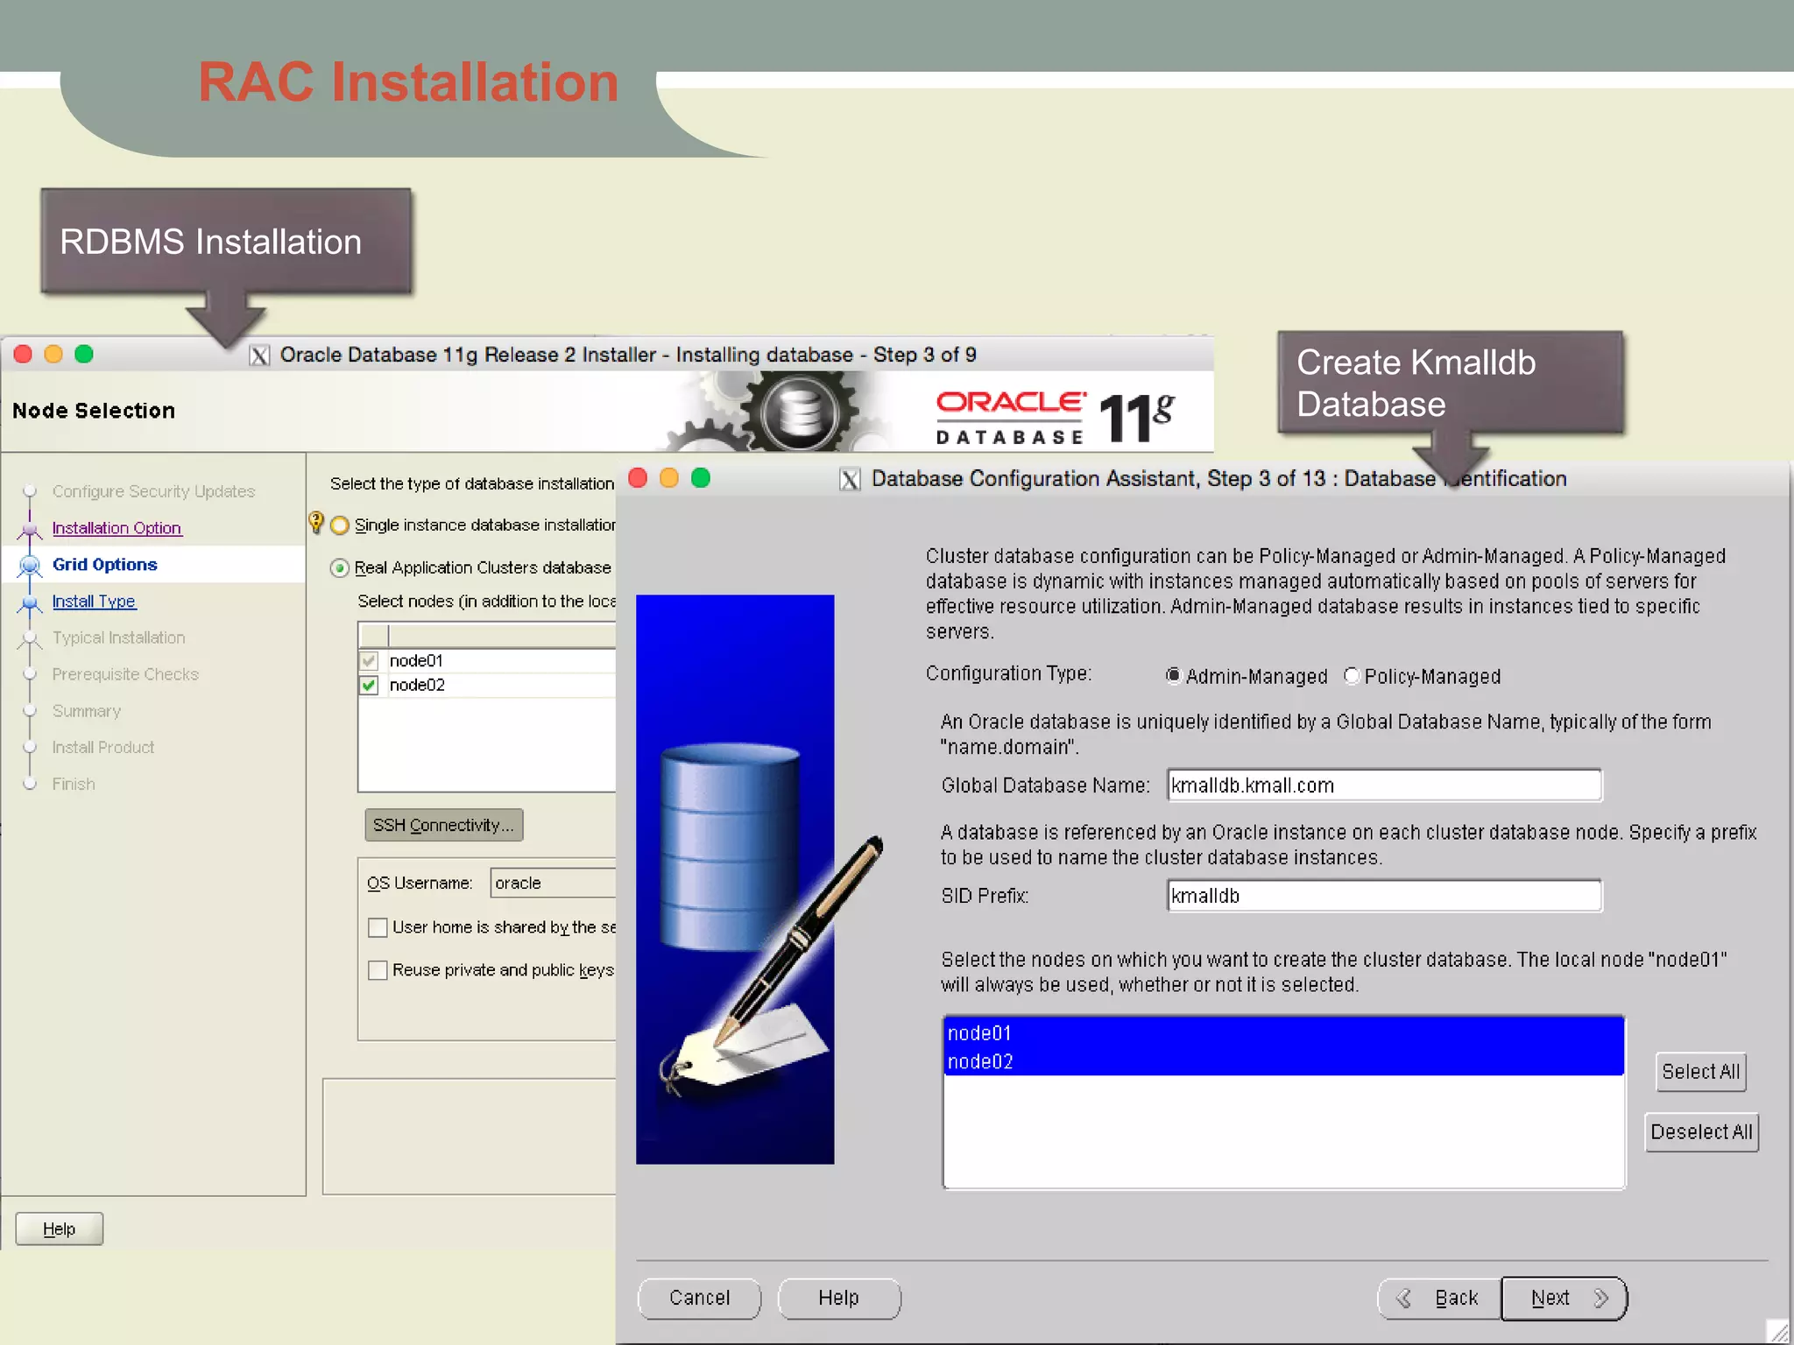Minimize the Oracle Database Installer window
This screenshot has height=1345, width=1794.
[53, 354]
